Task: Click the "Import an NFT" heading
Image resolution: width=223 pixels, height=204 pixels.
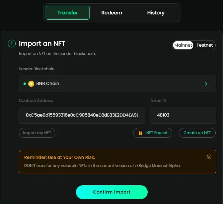Action: pyautogui.click(x=42, y=44)
